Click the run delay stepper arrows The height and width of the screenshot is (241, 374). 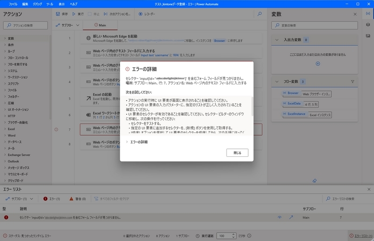(x=233, y=236)
